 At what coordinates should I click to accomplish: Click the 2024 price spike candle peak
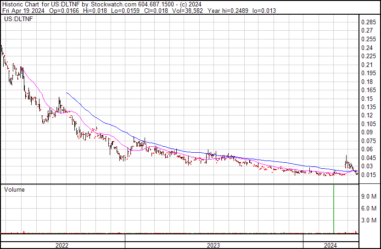click(x=346, y=156)
